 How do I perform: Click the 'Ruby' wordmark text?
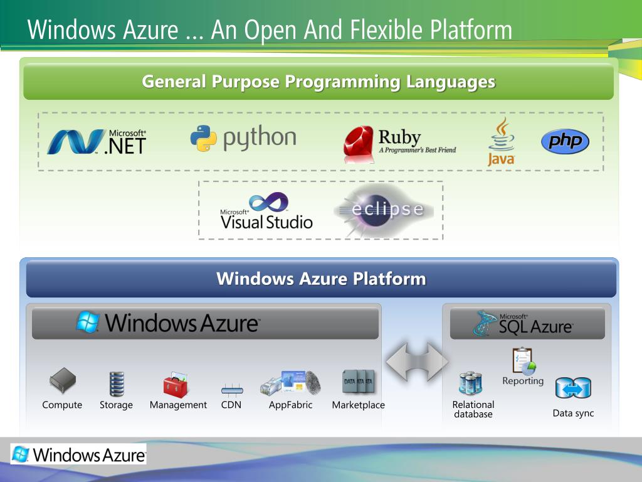tap(399, 137)
